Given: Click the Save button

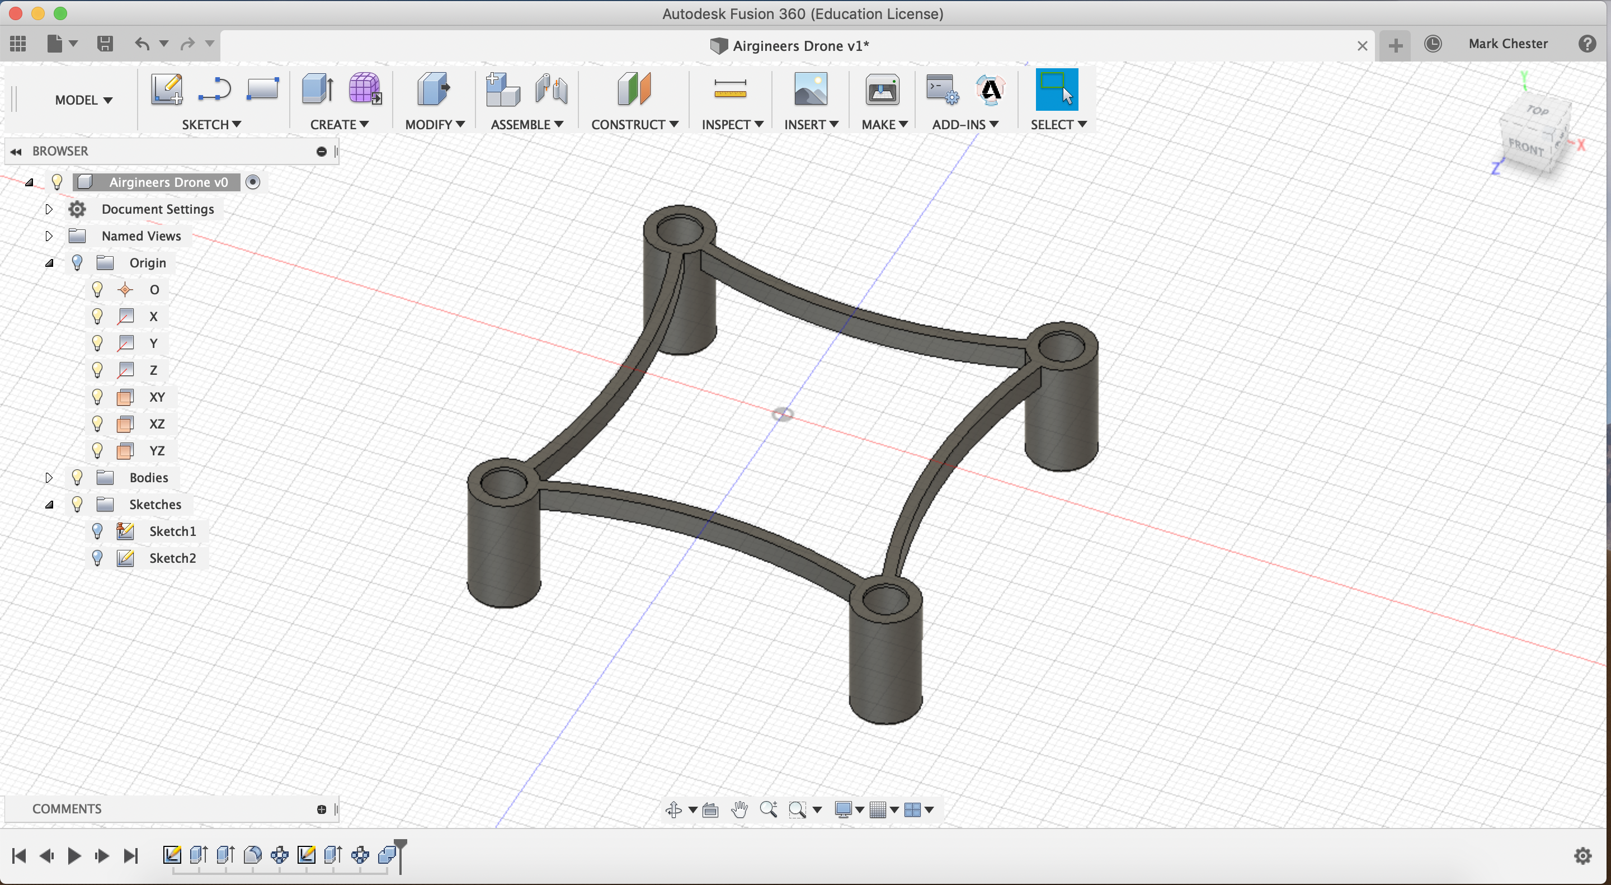Looking at the screenshot, I should coord(106,44).
